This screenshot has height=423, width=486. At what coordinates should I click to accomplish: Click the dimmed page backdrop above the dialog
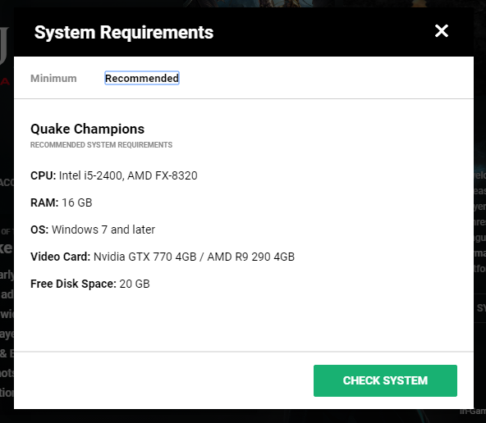coord(243,3)
